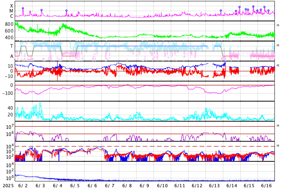
Task: Click the T sector axis label
Action: 12,46
